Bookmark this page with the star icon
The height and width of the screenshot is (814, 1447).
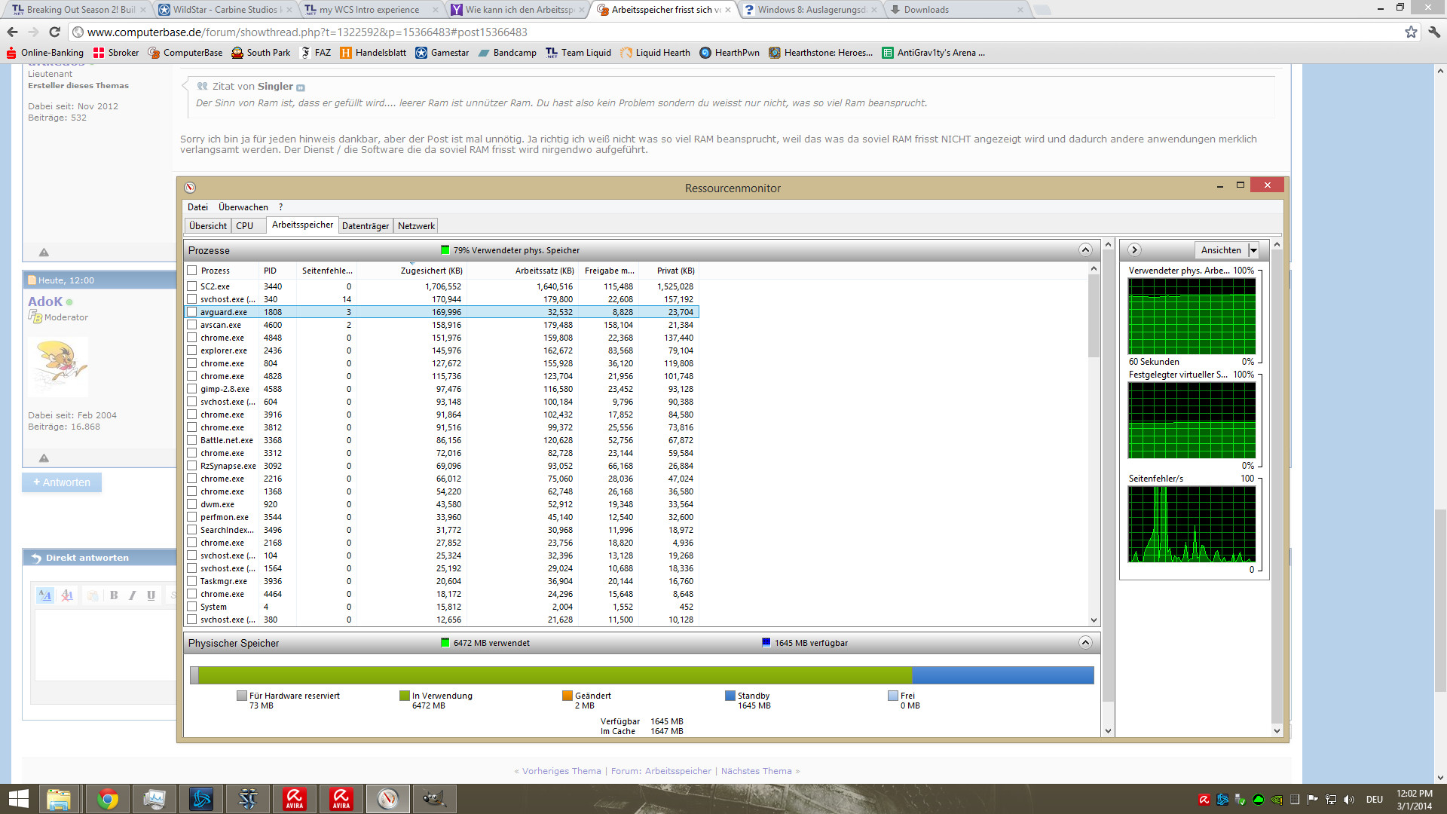(x=1411, y=32)
